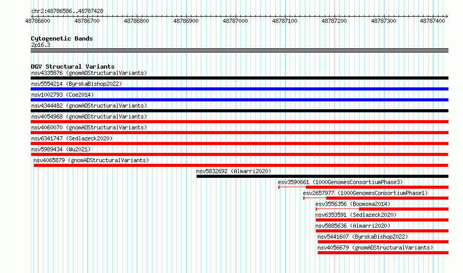Click the red bar under nsv6353591

tap(382, 220)
